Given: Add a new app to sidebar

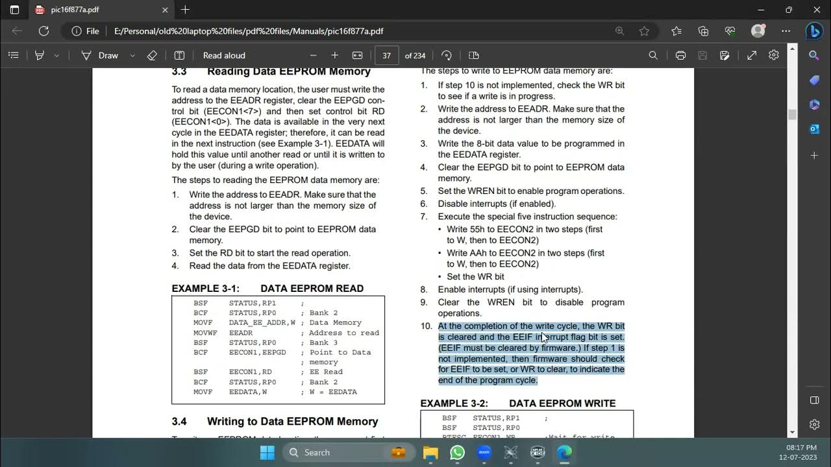Looking at the screenshot, I should pos(814,156).
